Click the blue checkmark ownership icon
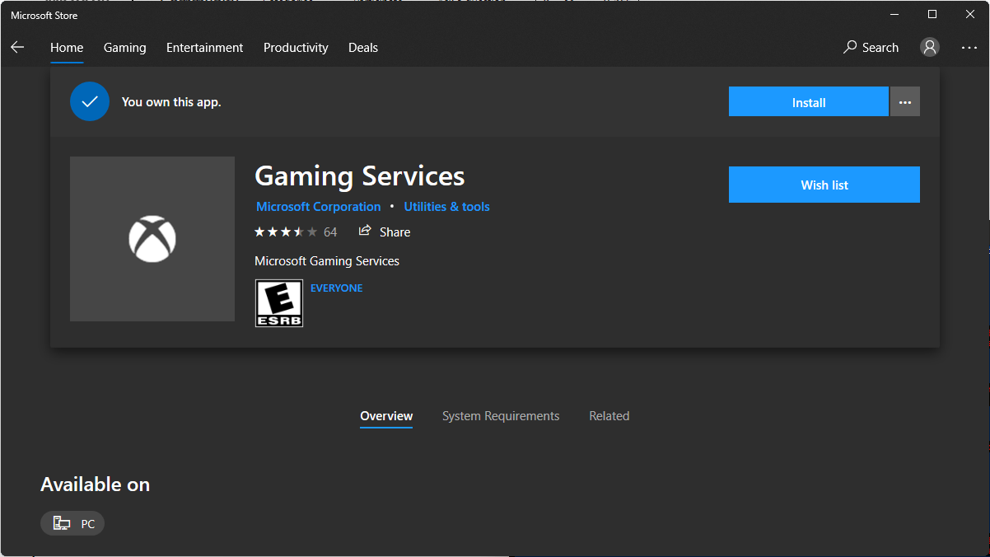Screen dimensions: 990x557 point(90,102)
